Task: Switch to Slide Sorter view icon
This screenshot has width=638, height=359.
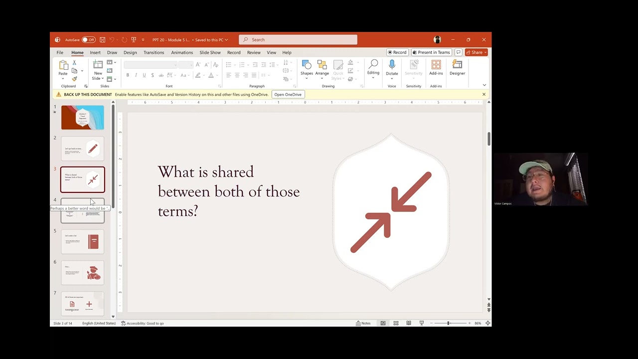Action: (x=396, y=323)
